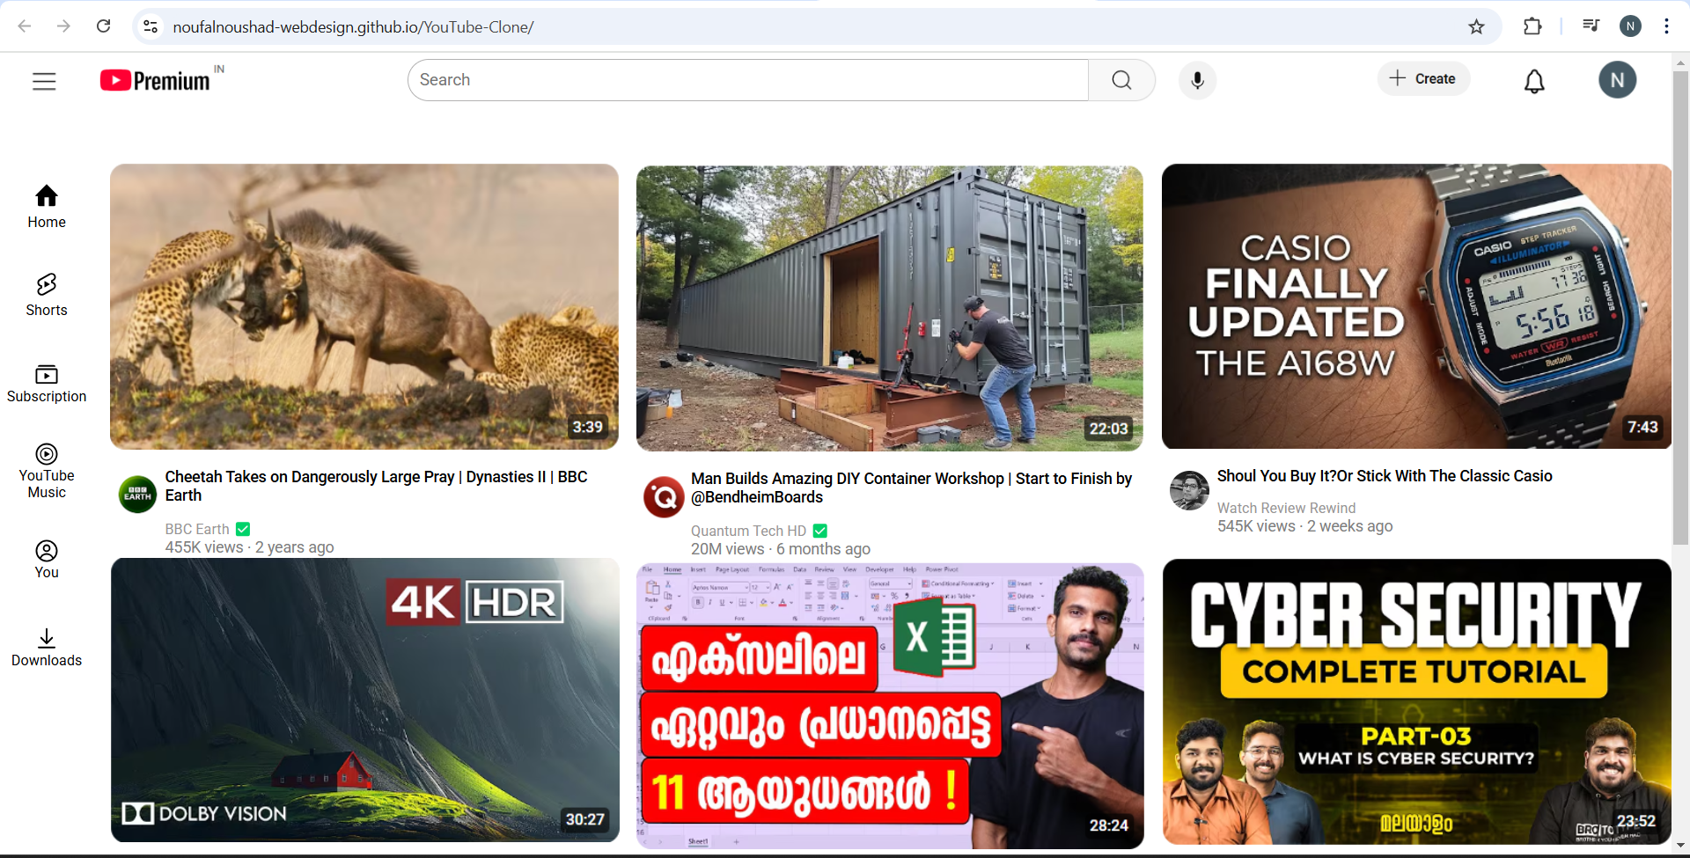1690x858 pixels.
Task: Open browser extensions puzzle icon
Action: [1532, 26]
